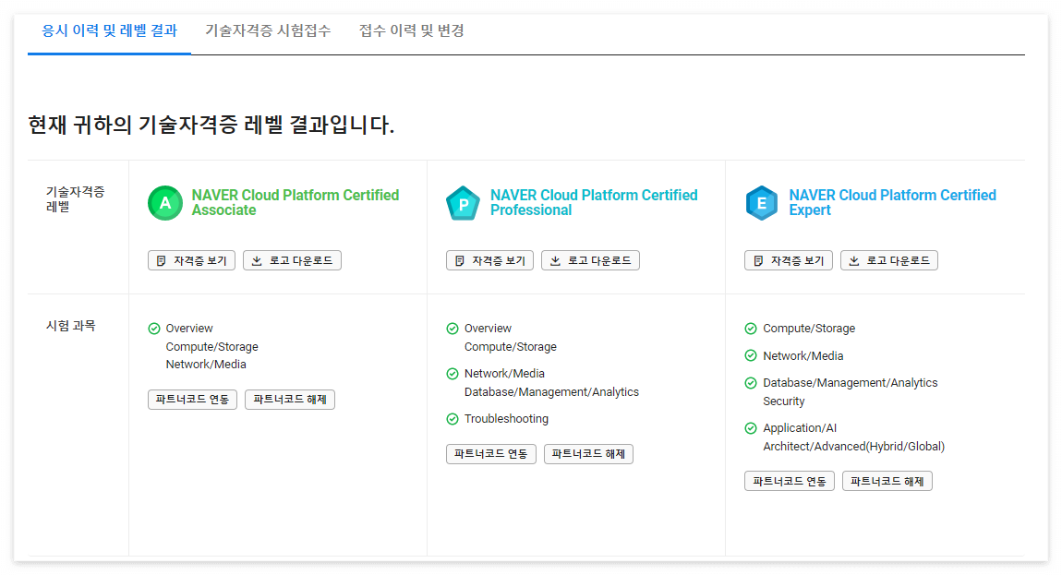Screen dimensions: 1062x575
Task: Click document icon in Associate 자격증 보기 button
Action: point(162,261)
